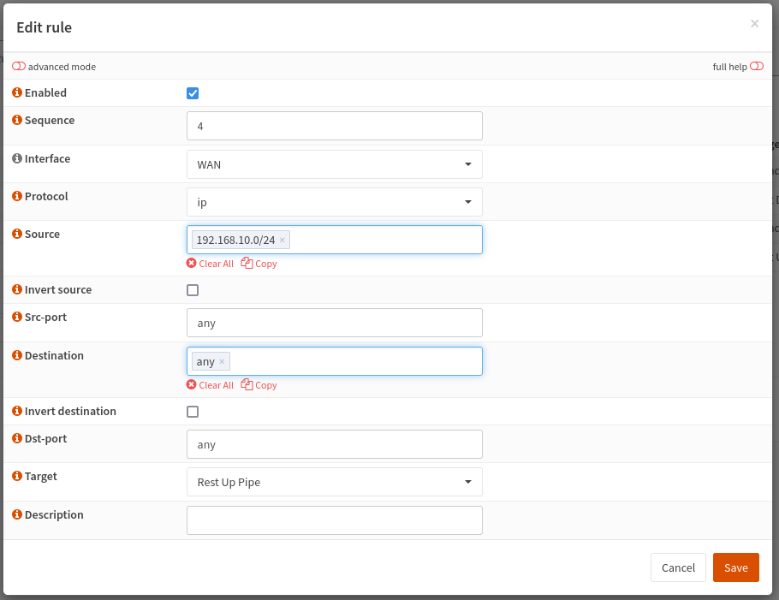Image resolution: width=779 pixels, height=600 pixels.
Task: Click the info icon beside Enabled
Action: (x=16, y=92)
